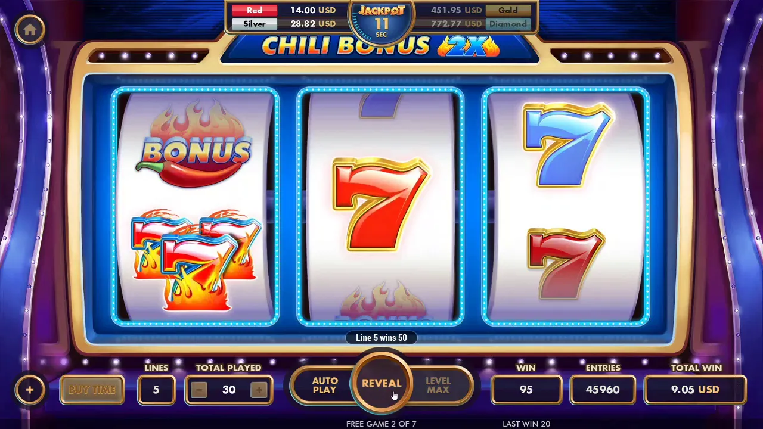Select the Red jackpot label
This screenshot has height=429, width=763.
pos(255,10)
